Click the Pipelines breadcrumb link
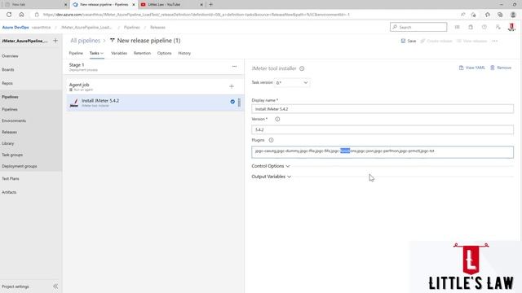 tap(132, 27)
